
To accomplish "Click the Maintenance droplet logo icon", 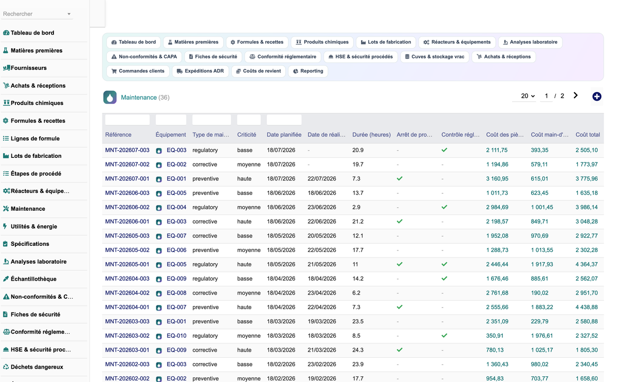I will [x=110, y=97].
